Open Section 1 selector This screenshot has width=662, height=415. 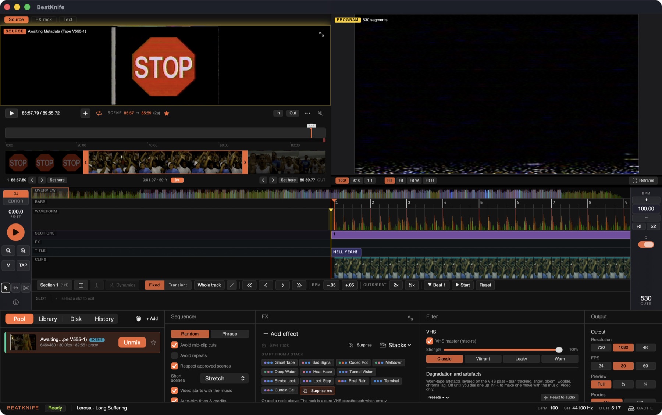(x=54, y=285)
